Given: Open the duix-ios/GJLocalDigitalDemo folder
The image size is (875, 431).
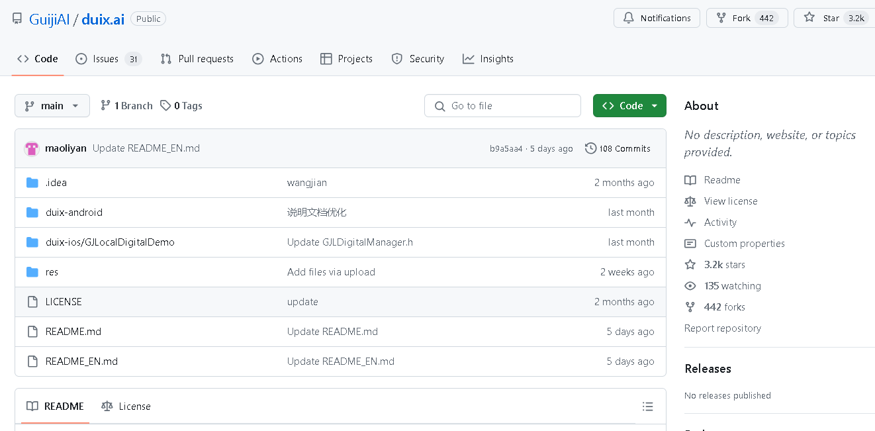Looking at the screenshot, I should 110,242.
